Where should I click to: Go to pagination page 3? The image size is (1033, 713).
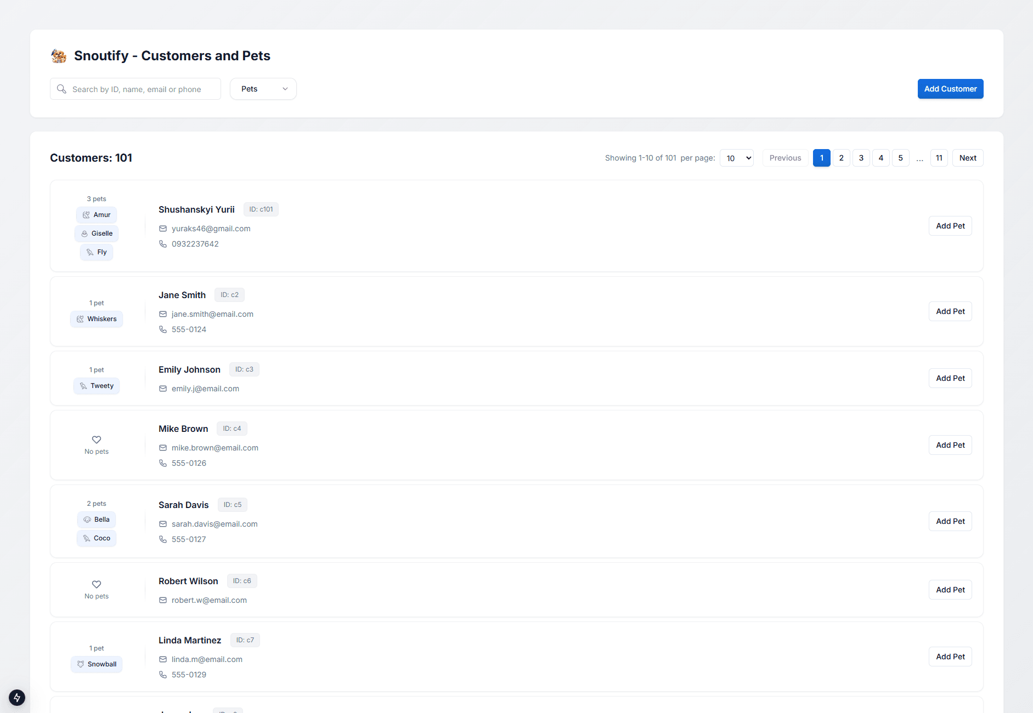point(861,158)
